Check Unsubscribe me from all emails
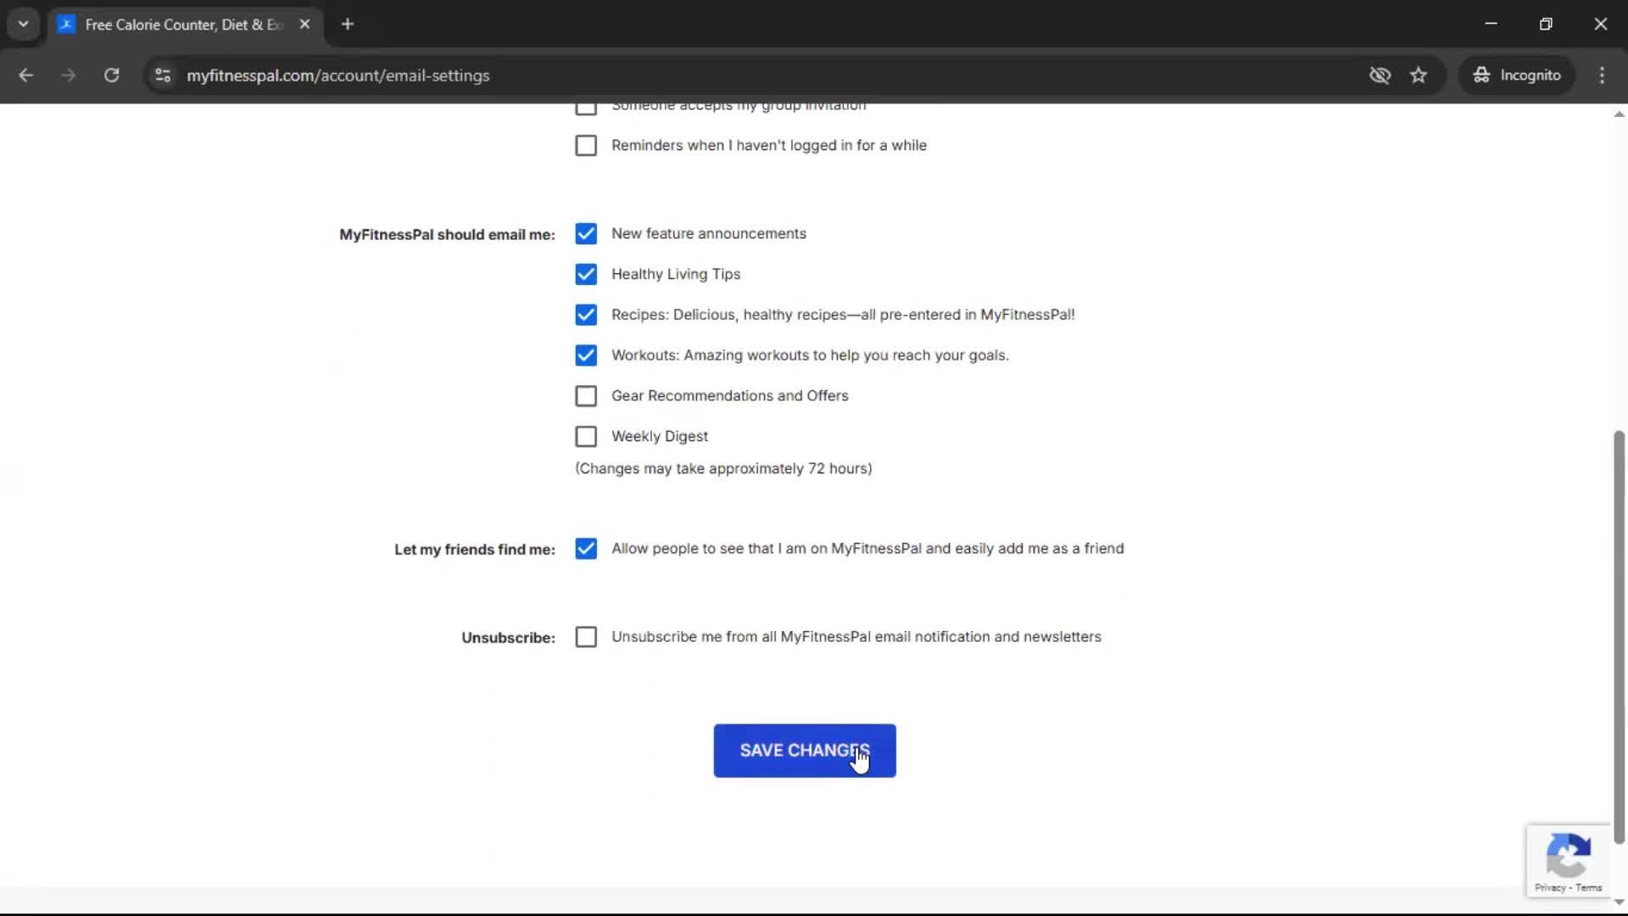The height and width of the screenshot is (916, 1628). (586, 637)
